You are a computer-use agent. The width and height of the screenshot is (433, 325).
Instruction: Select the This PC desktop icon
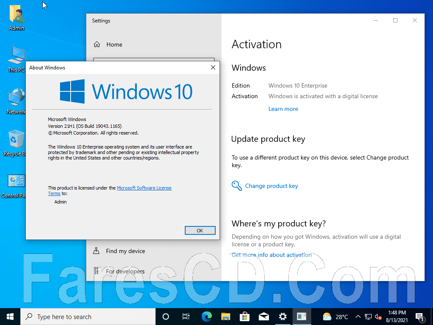click(x=16, y=59)
